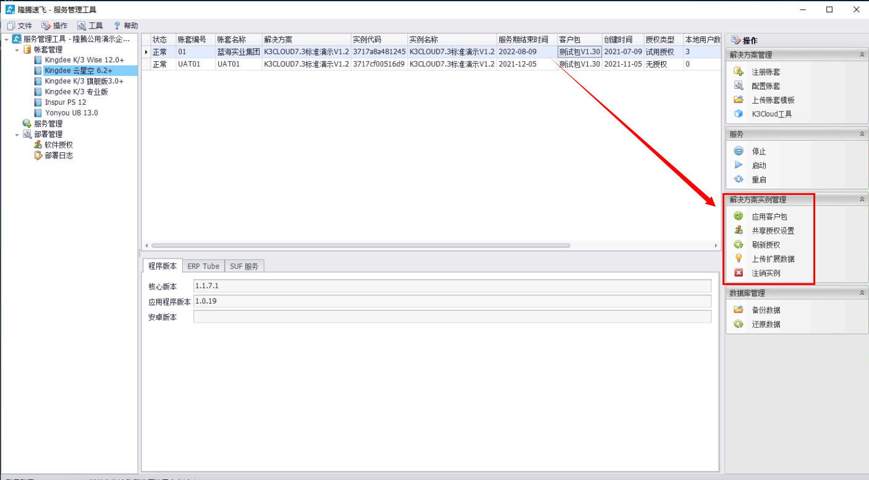Click the Kingdee K/3 Wise 12.0+ icon

tap(38, 60)
